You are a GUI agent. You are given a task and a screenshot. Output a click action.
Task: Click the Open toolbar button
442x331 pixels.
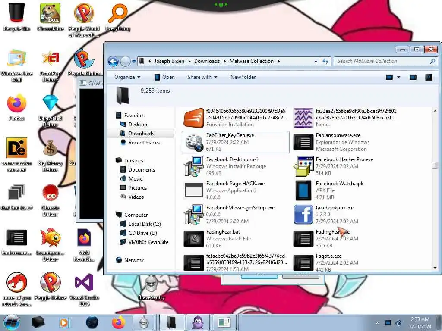(164, 77)
